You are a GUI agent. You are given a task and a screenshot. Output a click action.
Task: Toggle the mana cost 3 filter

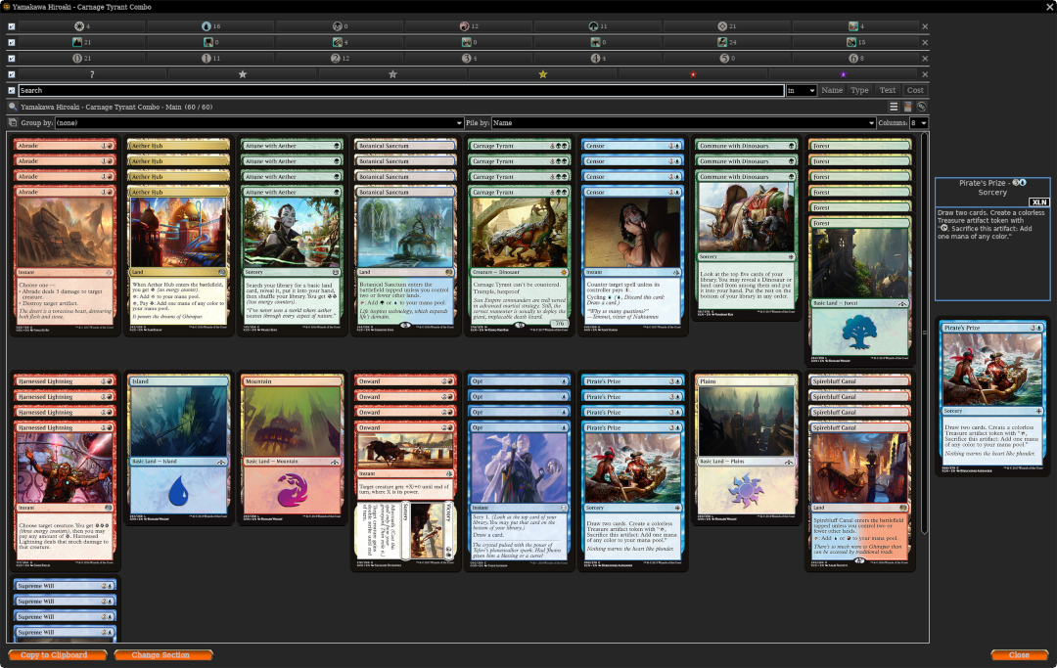point(469,59)
